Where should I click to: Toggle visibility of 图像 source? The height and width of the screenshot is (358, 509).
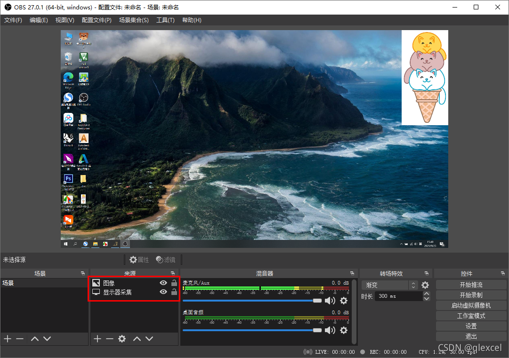tap(163, 283)
